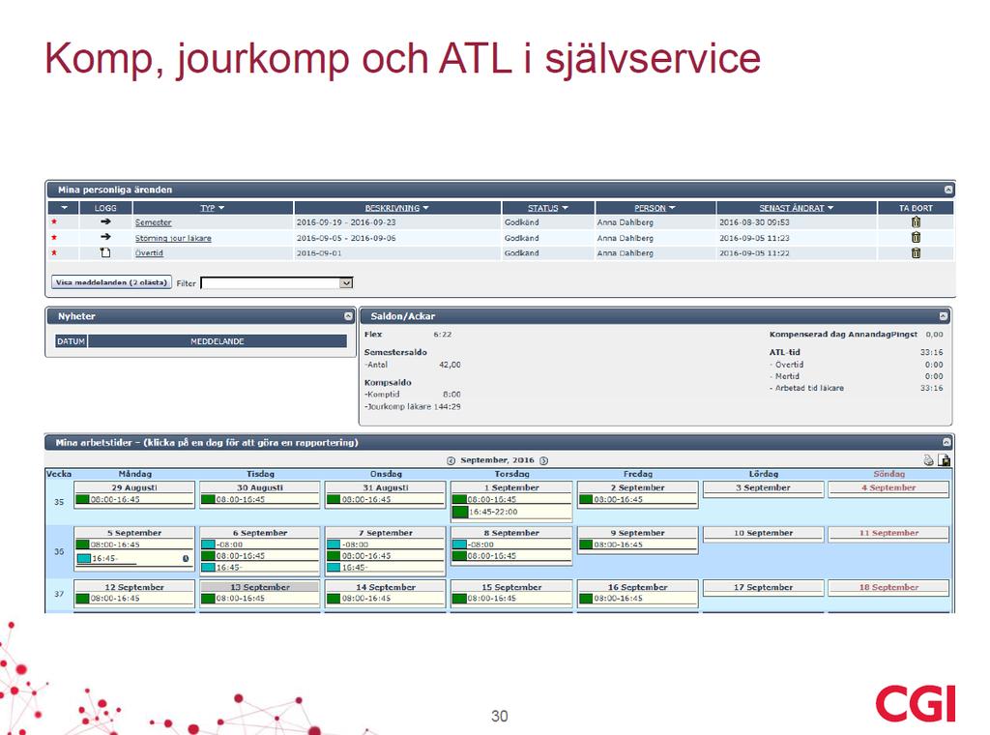Click the 7 September 16:45- entry
Screen dimensions: 990x735
click(385, 567)
